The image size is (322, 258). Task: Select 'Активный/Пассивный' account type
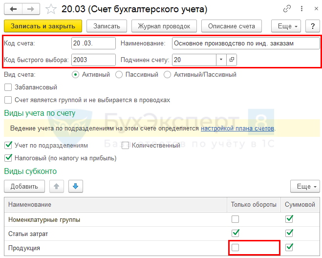tap(168, 75)
